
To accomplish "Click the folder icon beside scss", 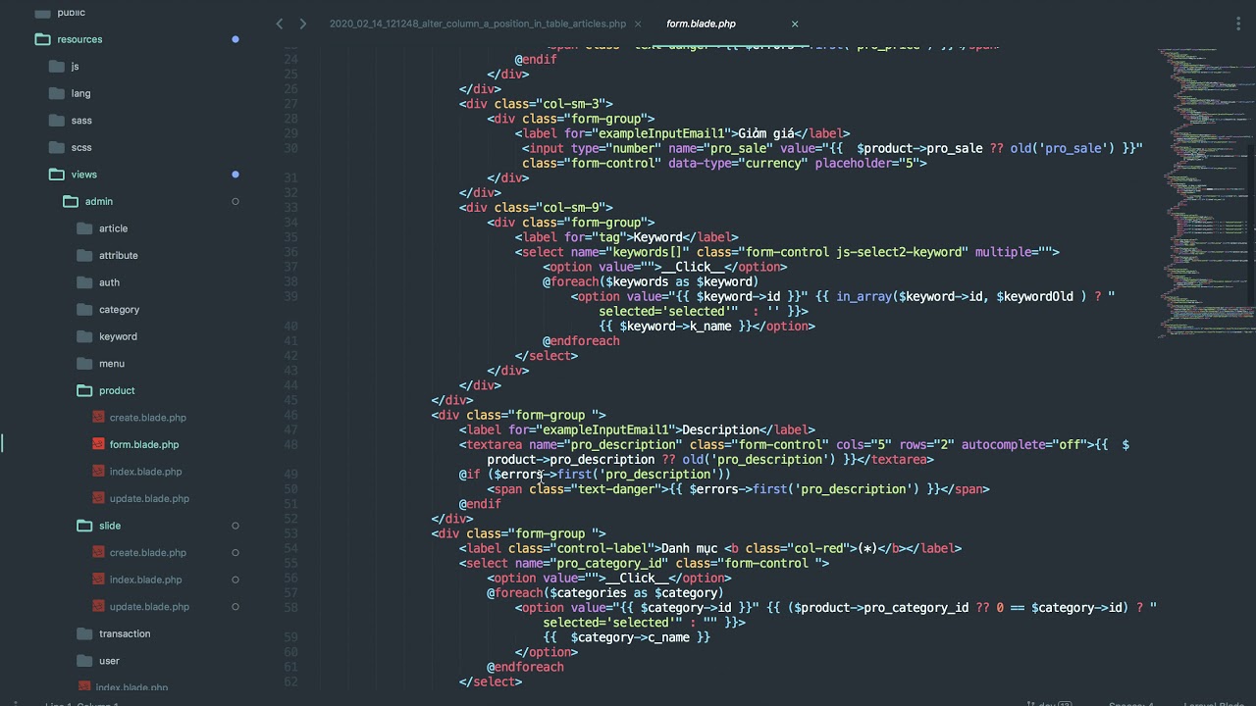I will [x=56, y=147].
